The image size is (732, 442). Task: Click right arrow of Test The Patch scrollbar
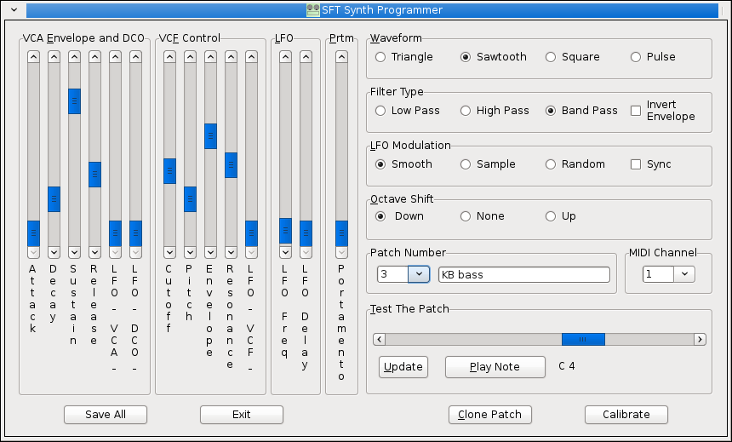click(700, 339)
